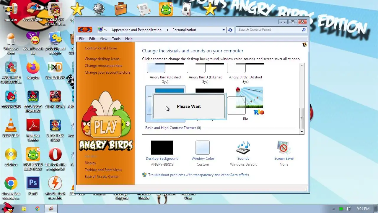Show hidden tray icons arrow
The height and width of the screenshot is (213, 378).
point(334,209)
